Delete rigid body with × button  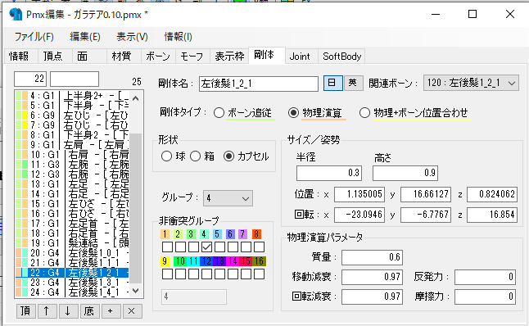pyautogui.click(x=132, y=310)
